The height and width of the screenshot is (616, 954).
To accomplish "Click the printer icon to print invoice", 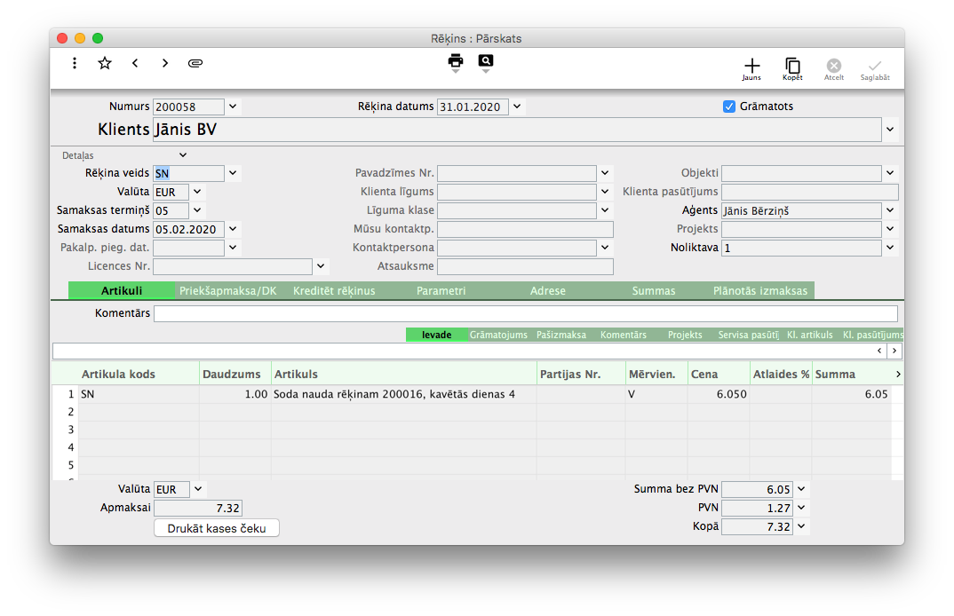I will click(x=455, y=61).
